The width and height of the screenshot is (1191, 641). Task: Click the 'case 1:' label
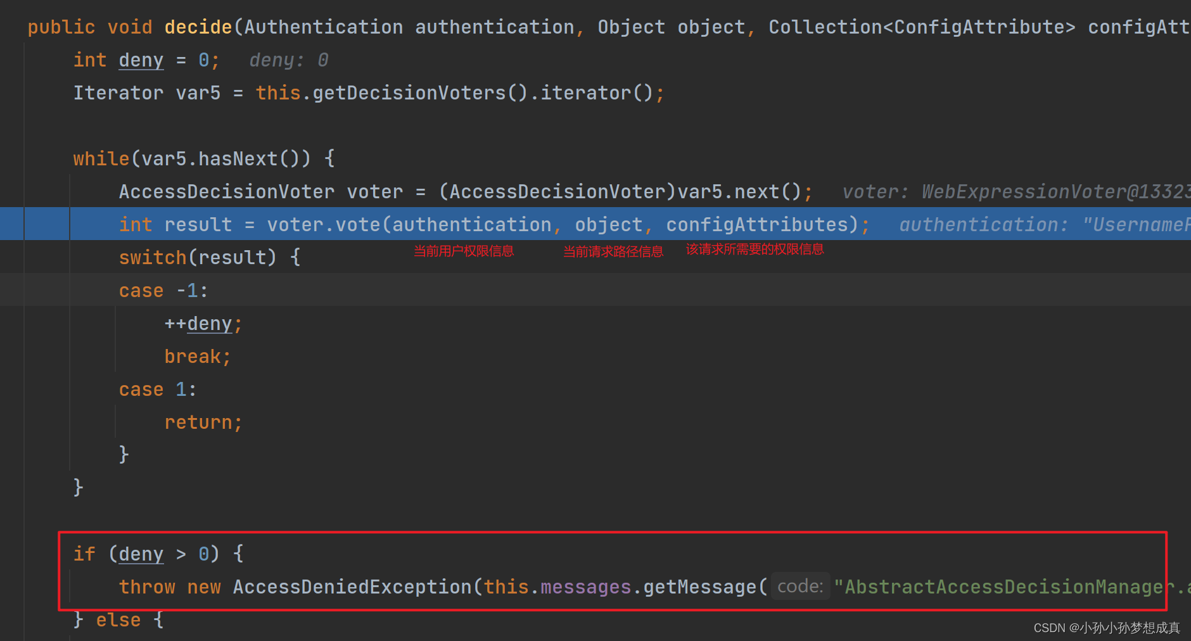coord(158,390)
